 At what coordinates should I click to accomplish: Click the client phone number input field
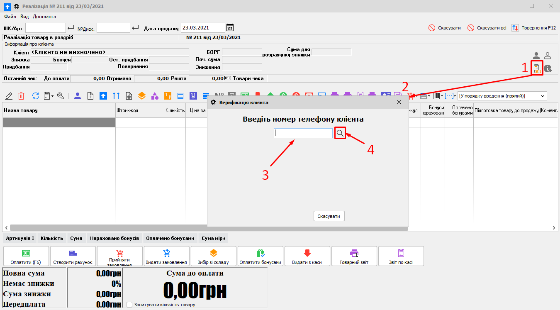(303, 133)
